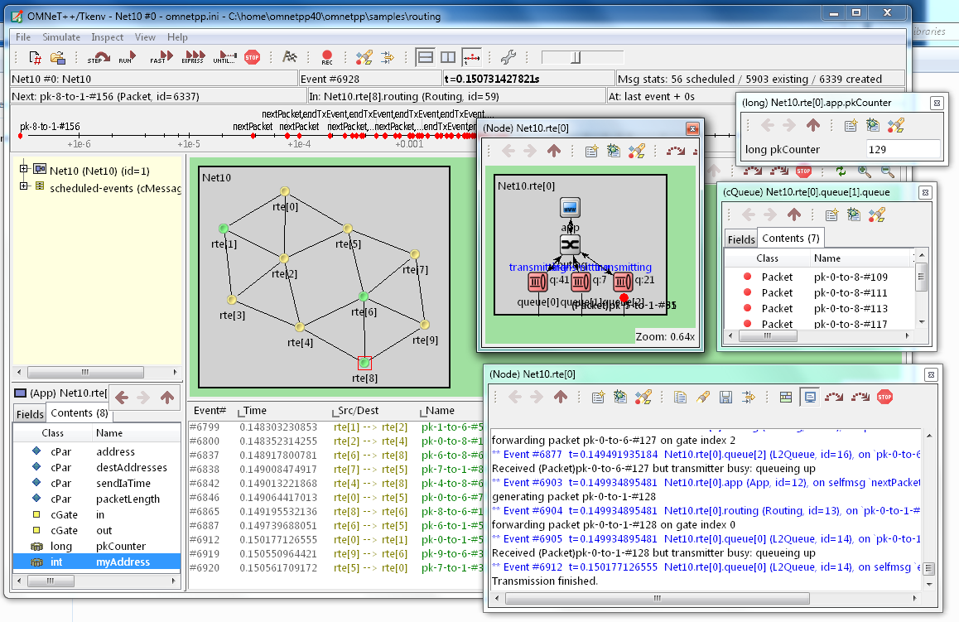Select the pkCounter row in Contents list
The image size is (959, 622).
(97, 546)
